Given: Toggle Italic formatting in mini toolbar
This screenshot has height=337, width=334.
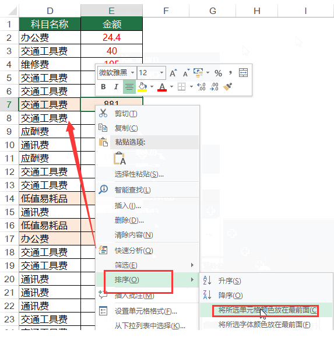Looking at the screenshot, I should [116, 87].
